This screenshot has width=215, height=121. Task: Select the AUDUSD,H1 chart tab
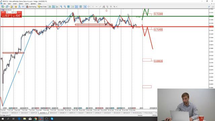(x=43, y=113)
